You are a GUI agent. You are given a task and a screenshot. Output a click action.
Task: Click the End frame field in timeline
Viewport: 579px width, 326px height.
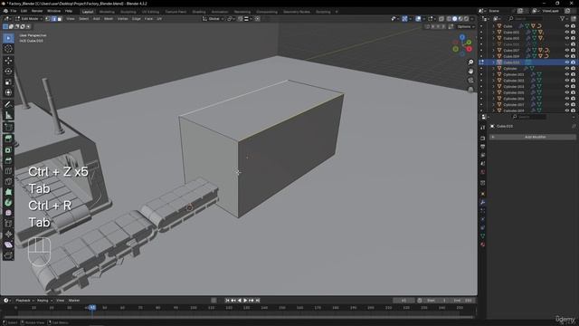coord(462,301)
